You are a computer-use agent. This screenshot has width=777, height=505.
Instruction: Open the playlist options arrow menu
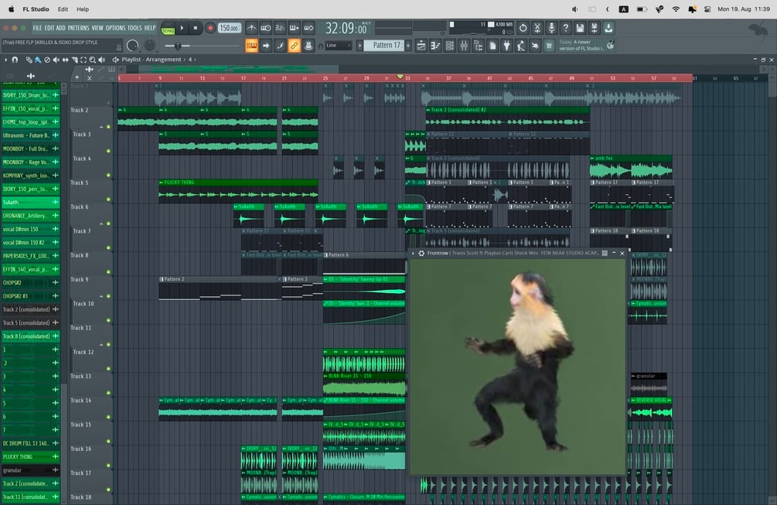tap(6, 60)
